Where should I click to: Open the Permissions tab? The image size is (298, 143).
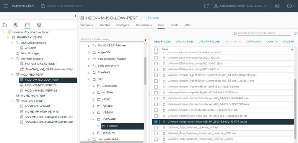144,25
